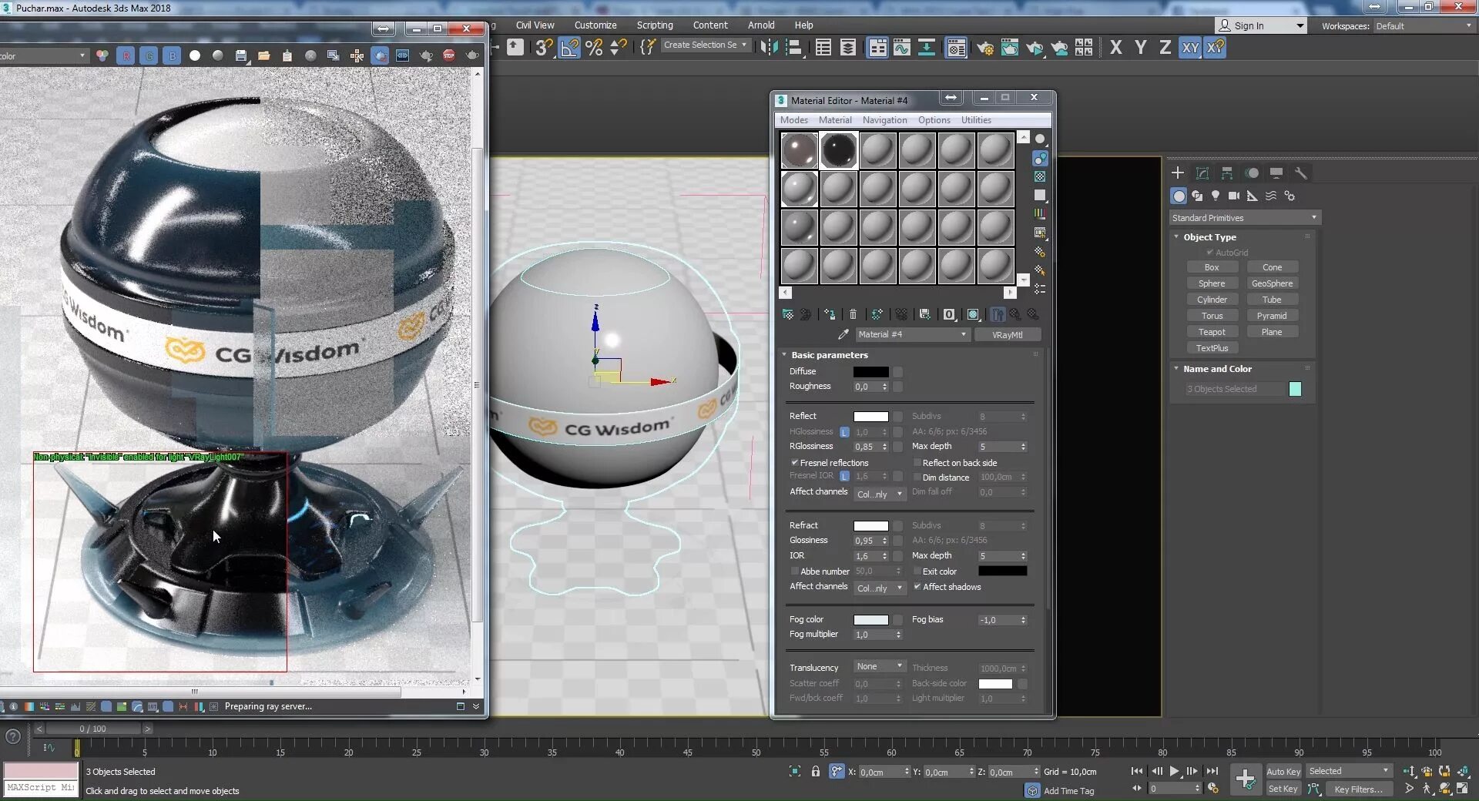Open the Utilities menu in Material Editor
Image resolution: width=1479 pixels, height=801 pixels.
(x=976, y=120)
